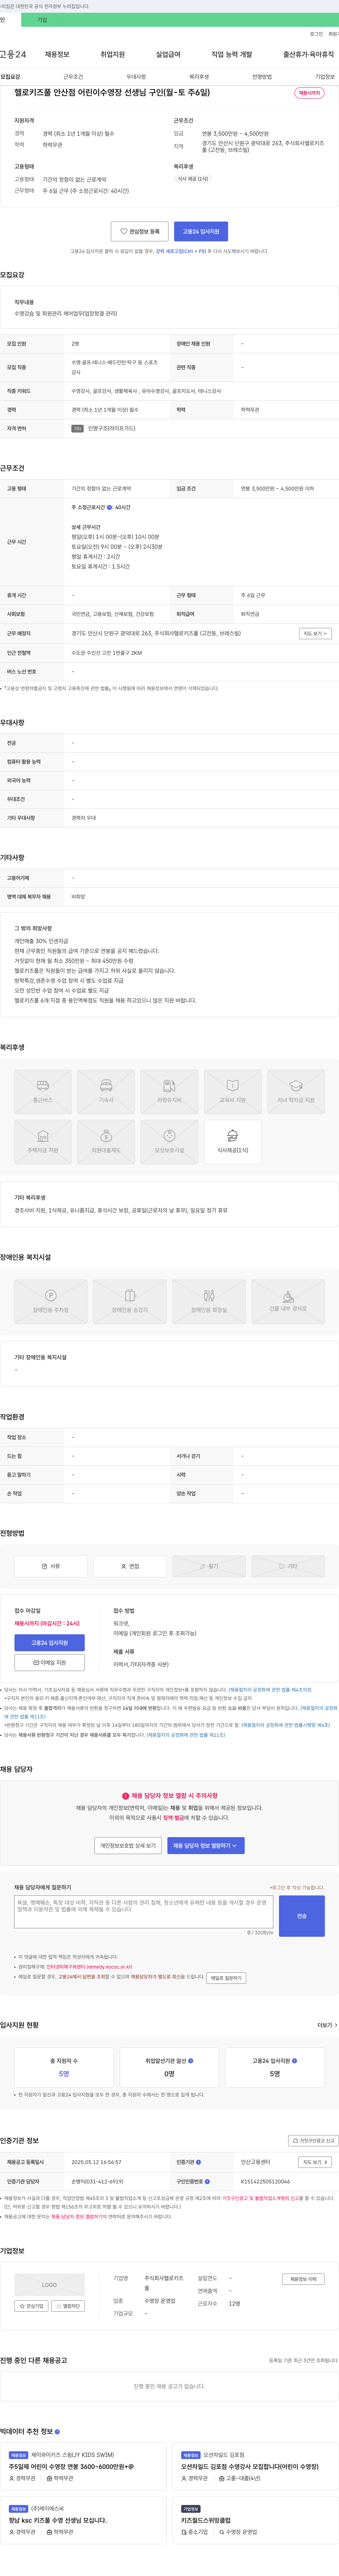Click the 관심기업 star button
Viewport: 339px width, 2576px height.
pyautogui.click(x=31, y=2306)
